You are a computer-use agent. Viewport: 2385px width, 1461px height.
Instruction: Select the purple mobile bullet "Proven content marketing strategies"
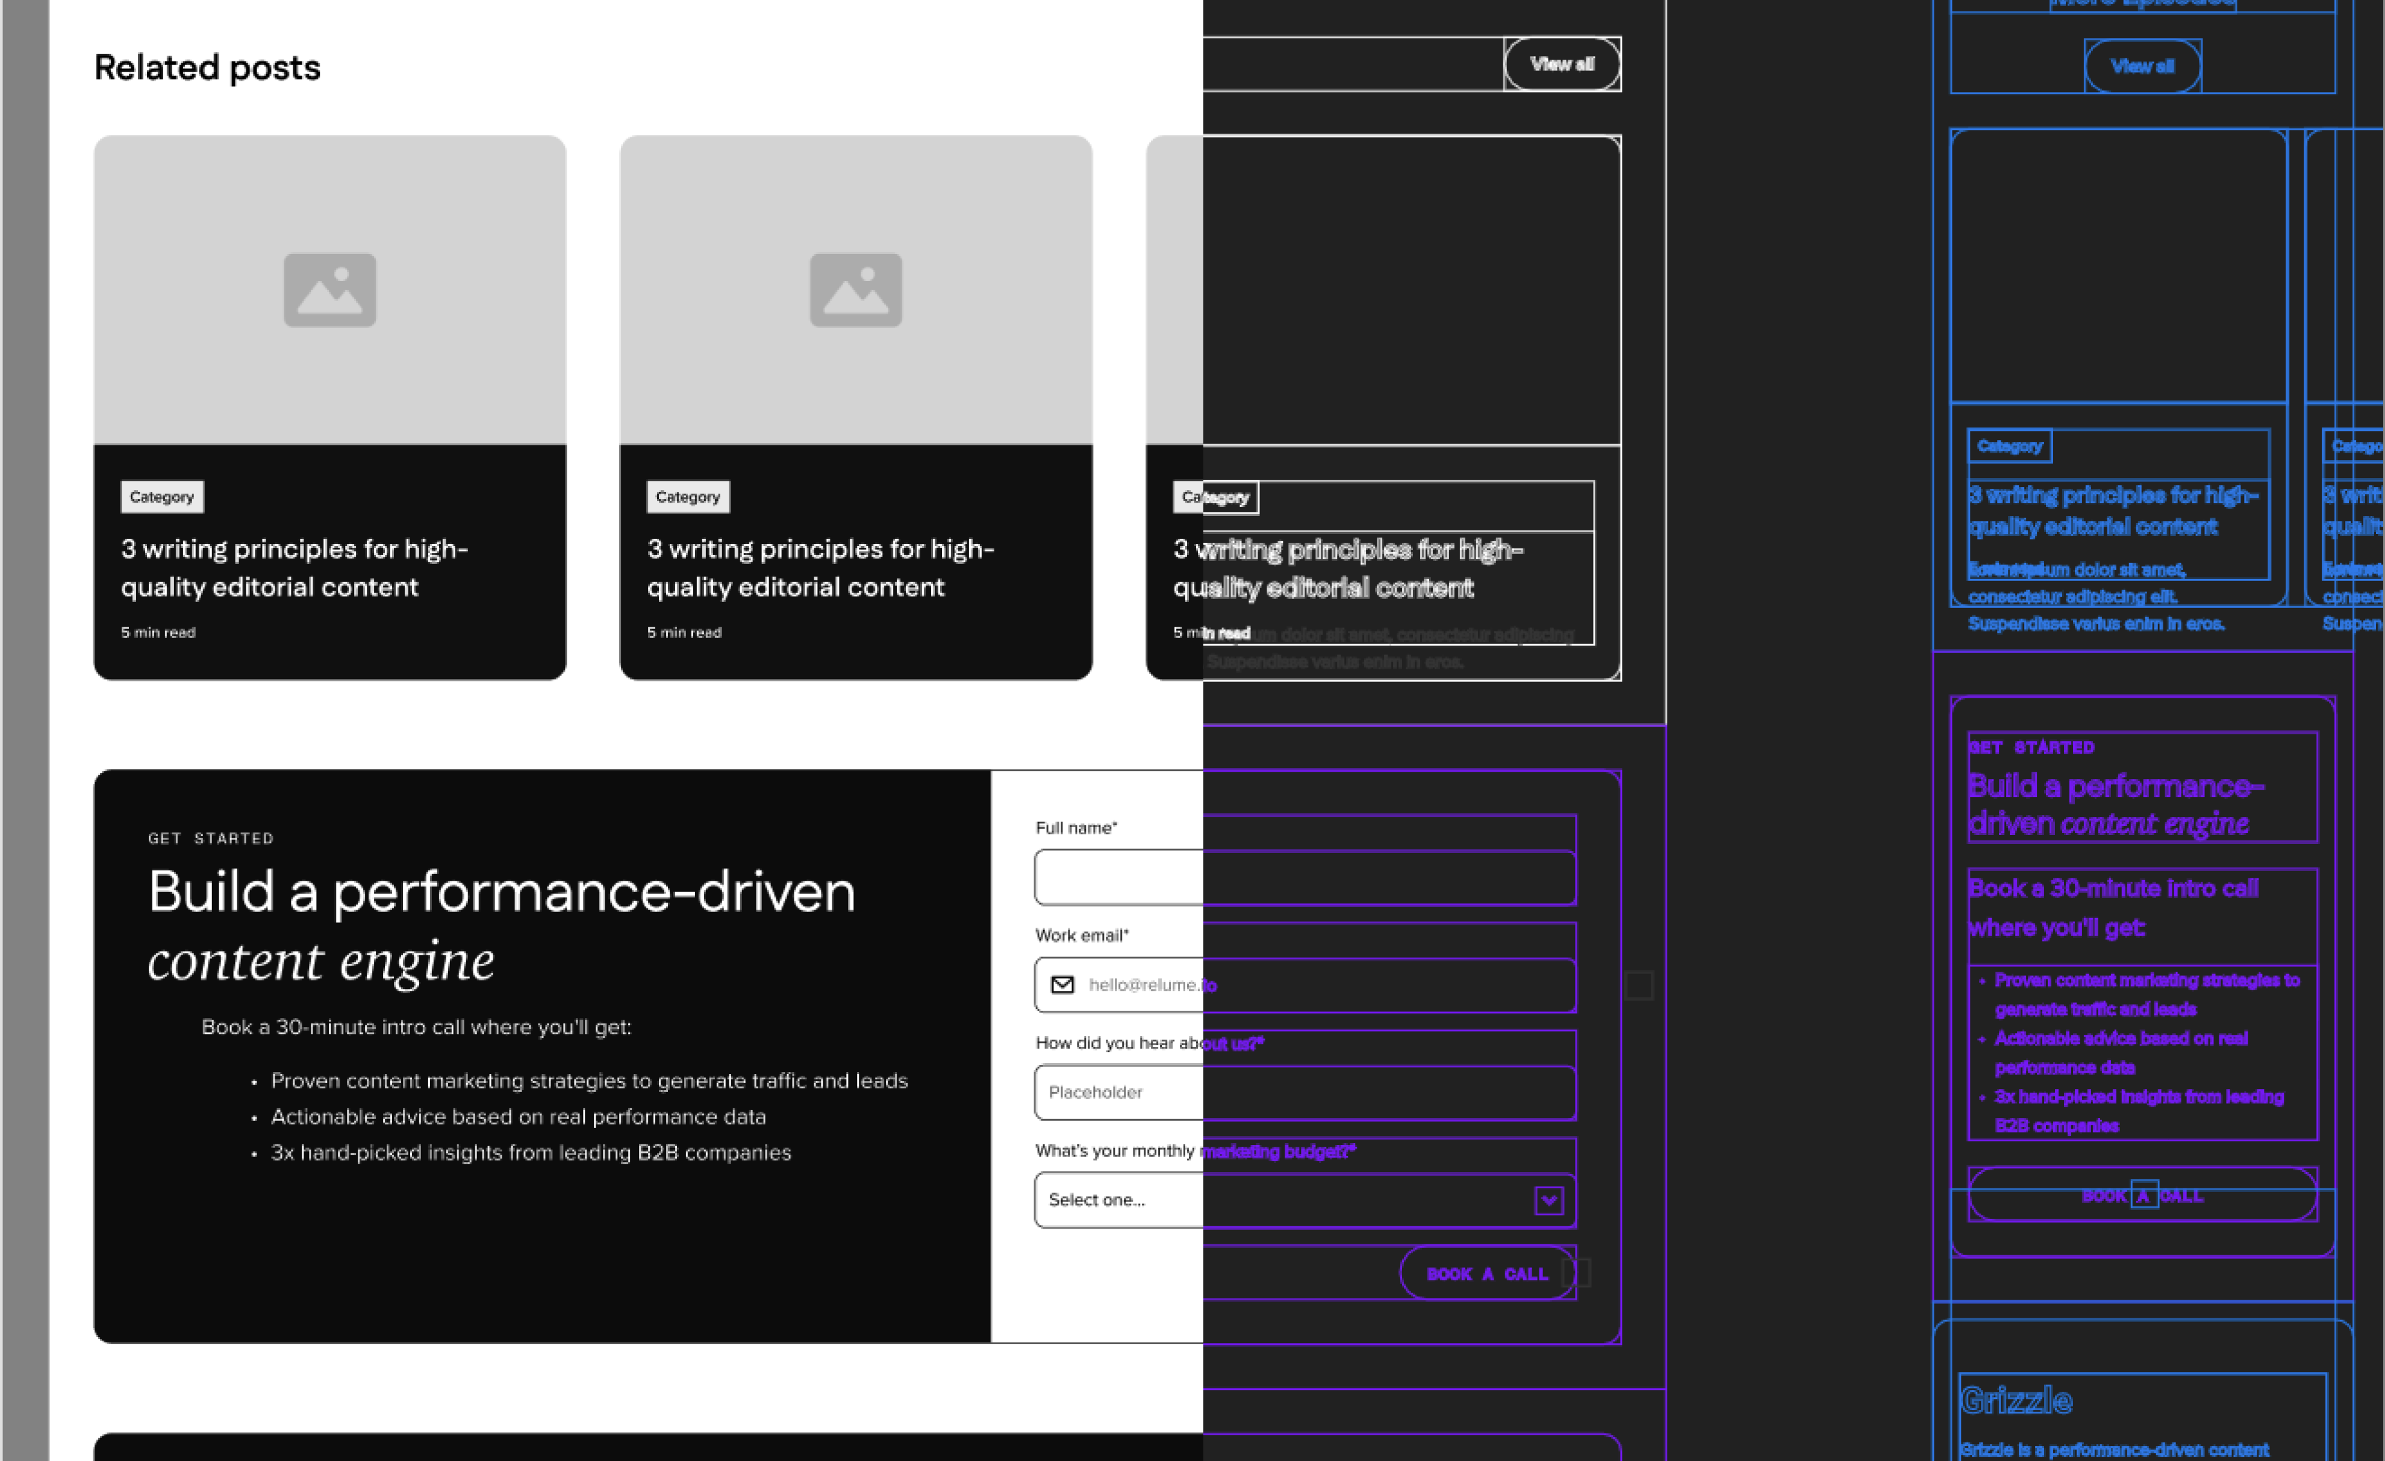coord(2147,994)
